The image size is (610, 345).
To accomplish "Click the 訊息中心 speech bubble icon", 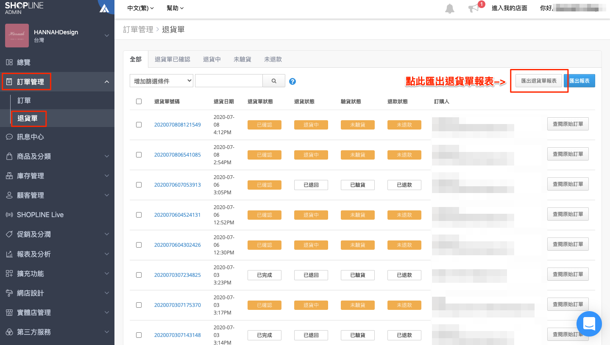I will pyautogui.click(x=9, y=137).
